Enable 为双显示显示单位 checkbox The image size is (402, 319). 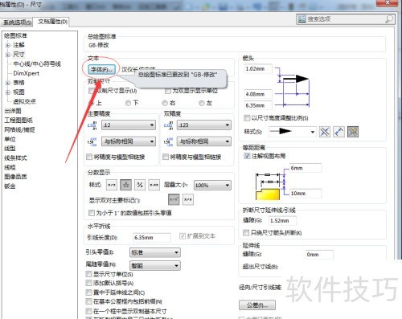pos(168,91)
